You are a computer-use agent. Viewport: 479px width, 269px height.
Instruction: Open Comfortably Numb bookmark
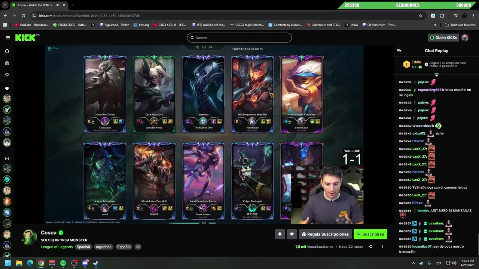tap(285, 25)
